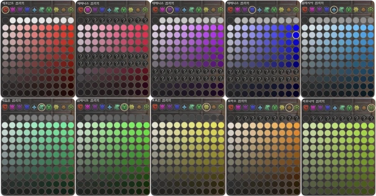Select the blue mask icon in 올레시아 panel
The width and height of the screenshot is (376, 196).
(327, 10)
